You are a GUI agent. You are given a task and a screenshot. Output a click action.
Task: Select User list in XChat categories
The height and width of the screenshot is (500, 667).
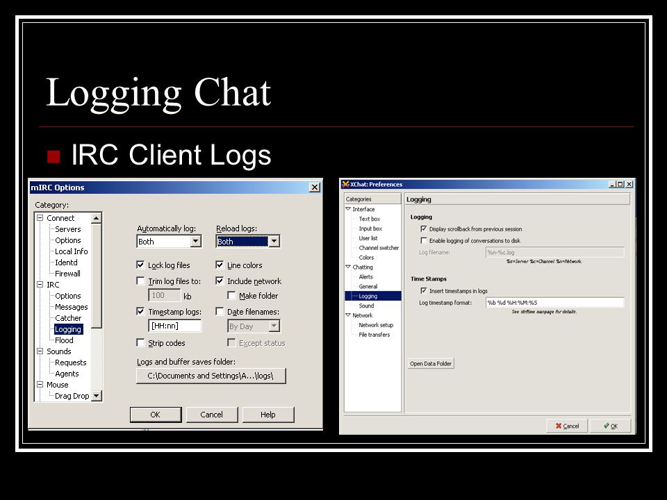pyautogui.click(x=368, y=238)
